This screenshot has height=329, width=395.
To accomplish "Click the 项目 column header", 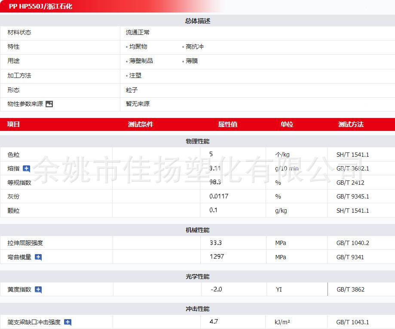I will (x=14, y=124).
